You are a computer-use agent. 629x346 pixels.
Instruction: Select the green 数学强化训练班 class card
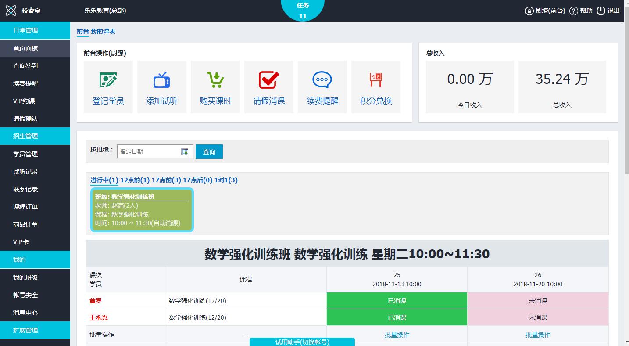click(x=142, y=210)
